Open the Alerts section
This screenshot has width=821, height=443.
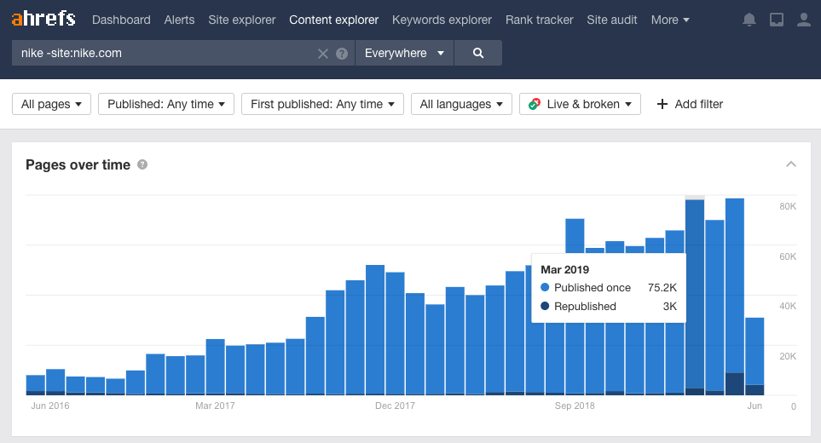(180, 20)
